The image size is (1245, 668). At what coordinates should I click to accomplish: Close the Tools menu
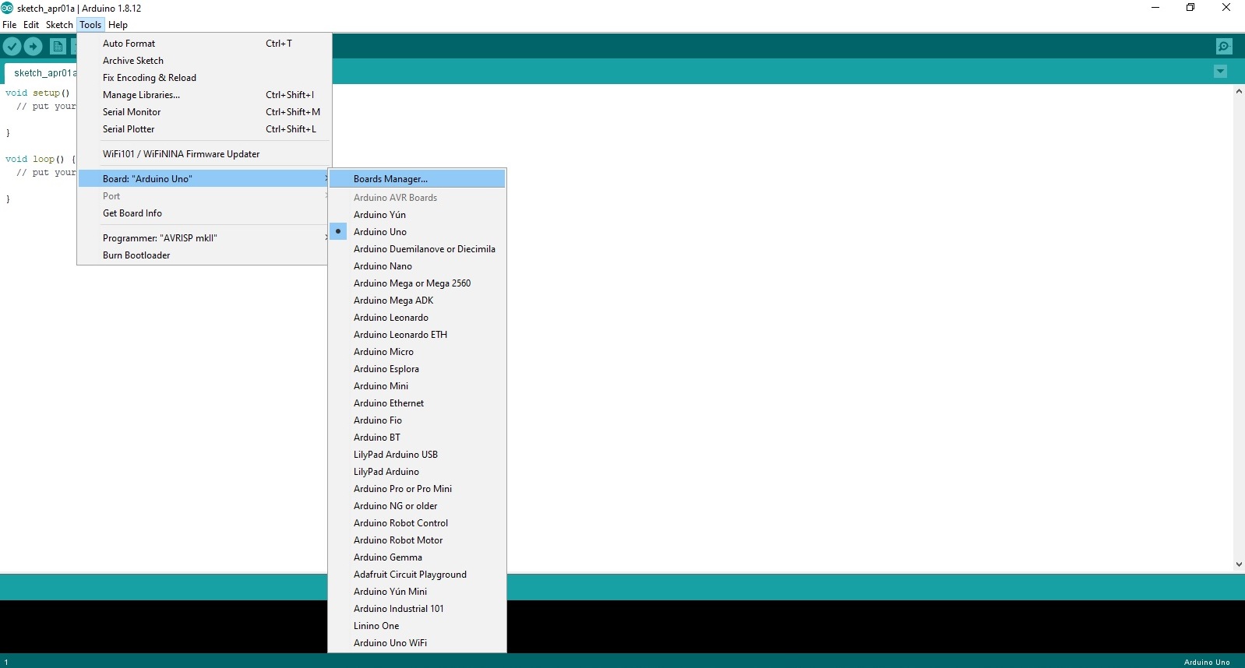[x=90, y=25]
